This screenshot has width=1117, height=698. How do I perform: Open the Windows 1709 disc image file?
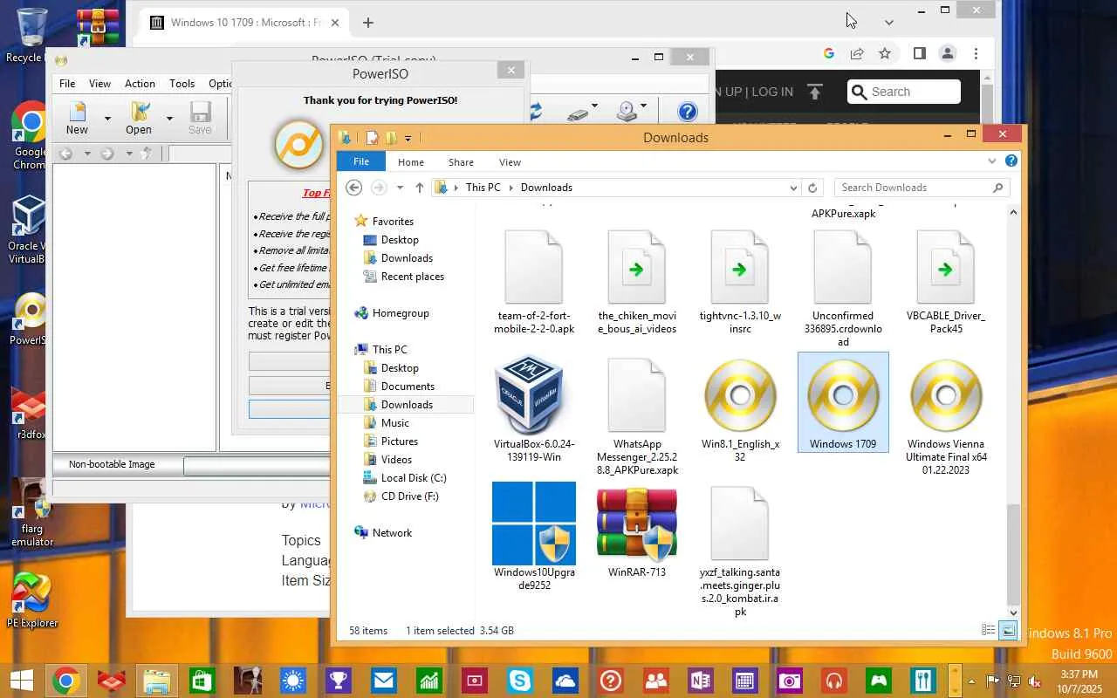pos(843,402)
